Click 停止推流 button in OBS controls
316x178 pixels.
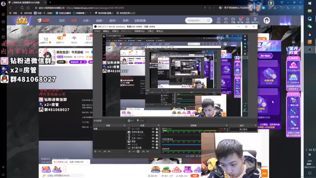(243, 129)
